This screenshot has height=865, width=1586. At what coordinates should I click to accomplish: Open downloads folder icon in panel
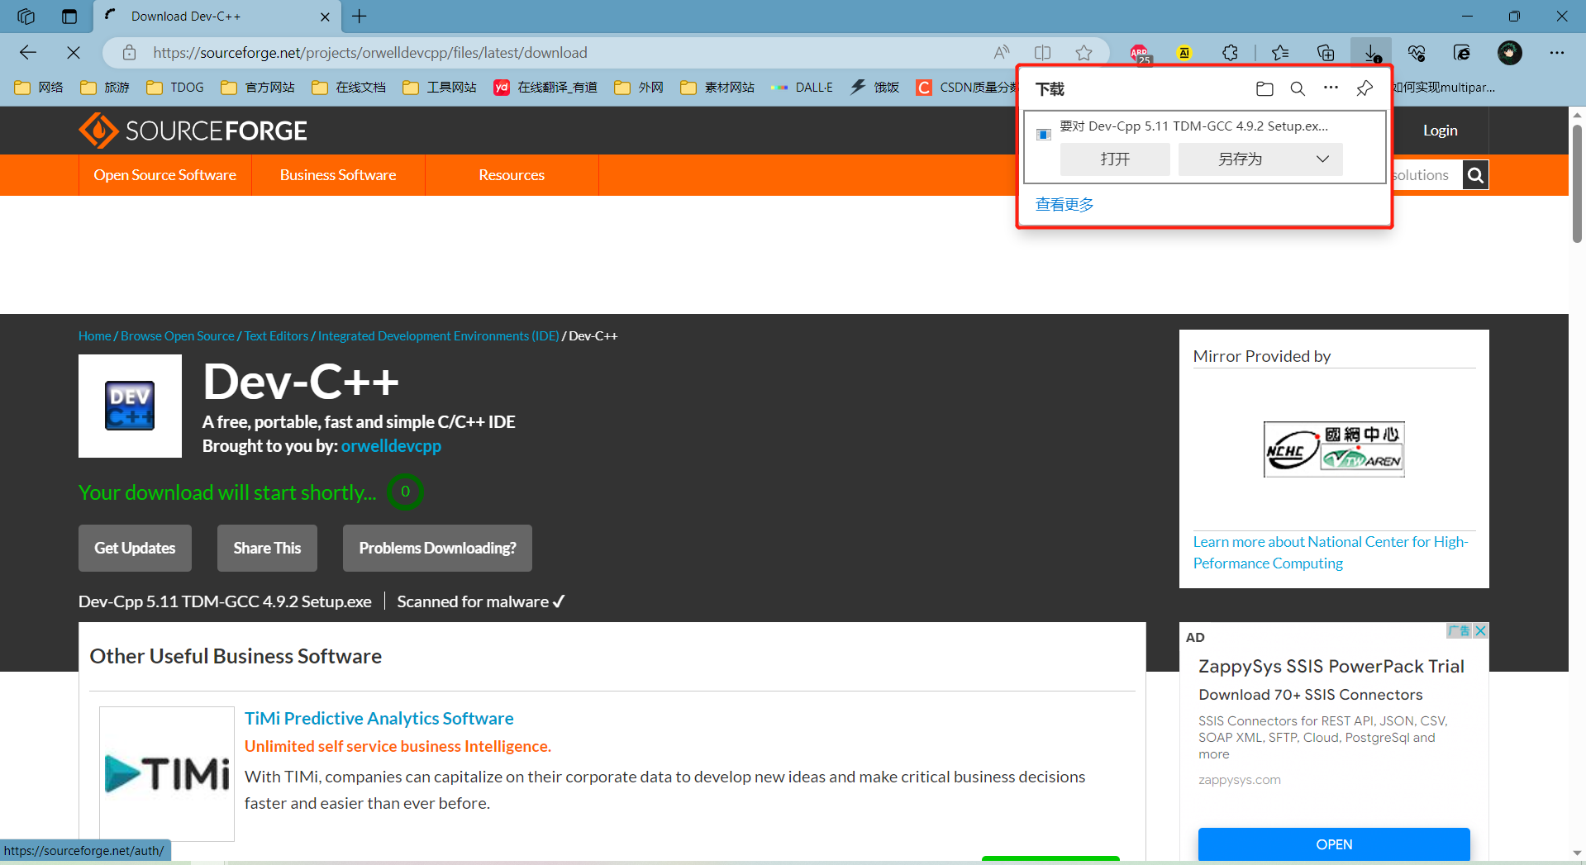[x=1265, y=88]
